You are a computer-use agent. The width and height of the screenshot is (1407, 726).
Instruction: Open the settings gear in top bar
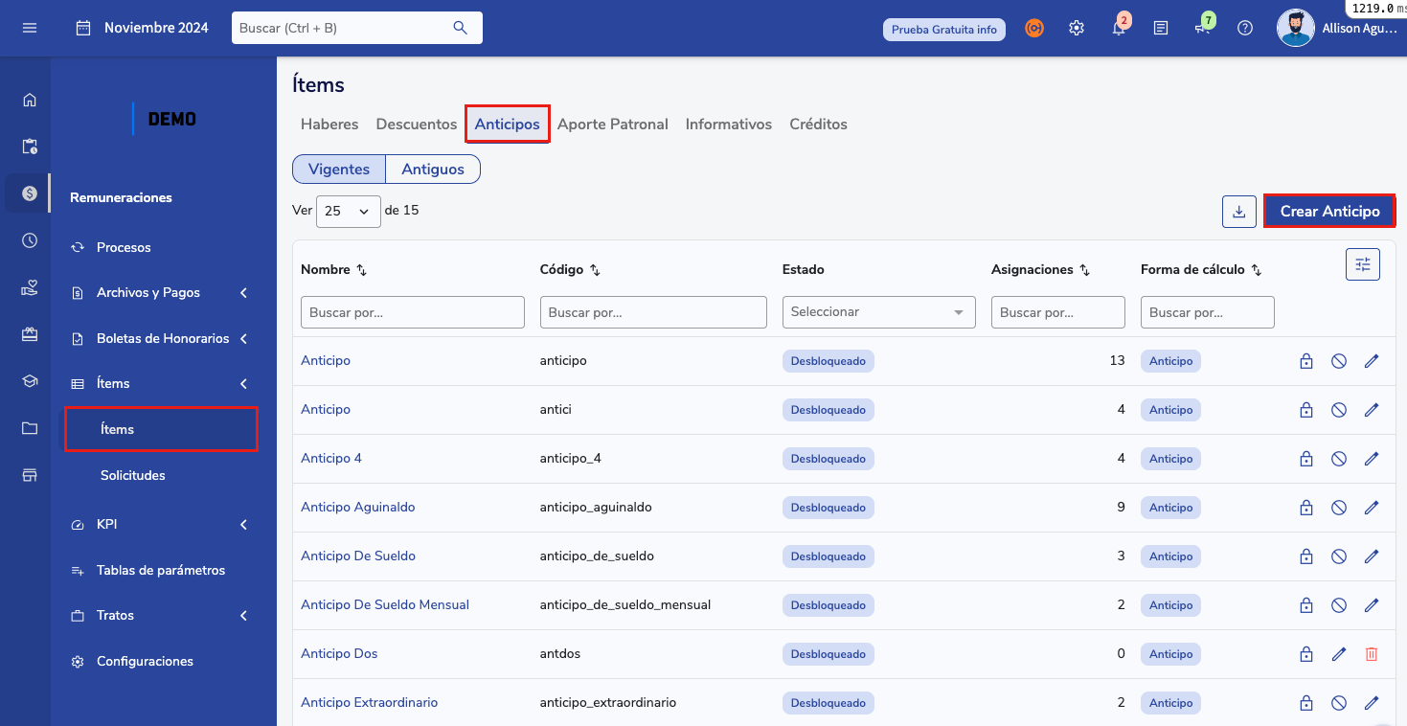(1077, 29)
